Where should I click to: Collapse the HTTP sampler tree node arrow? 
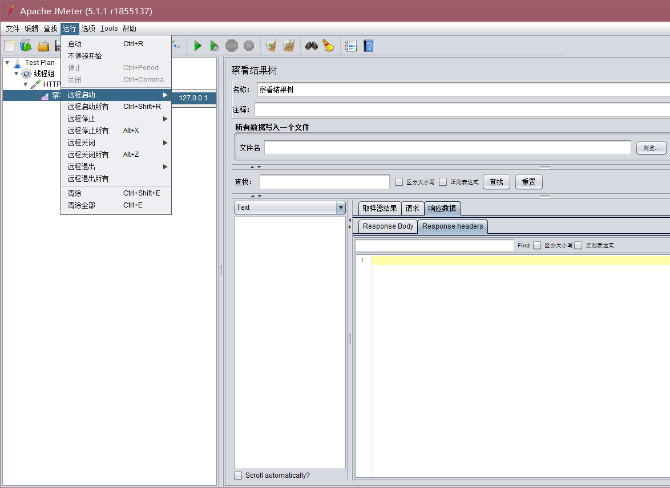tap(26, 84)
